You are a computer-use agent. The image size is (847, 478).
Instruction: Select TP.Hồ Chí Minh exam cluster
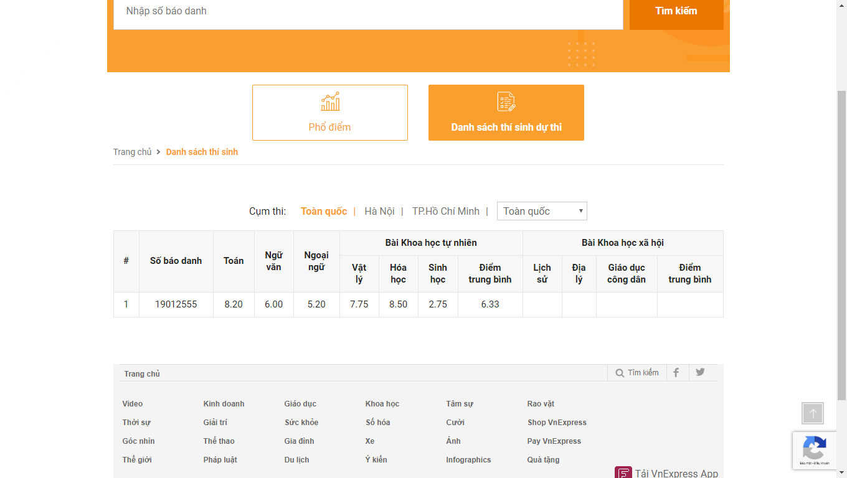pyautogui.click(x=445, y=212)
